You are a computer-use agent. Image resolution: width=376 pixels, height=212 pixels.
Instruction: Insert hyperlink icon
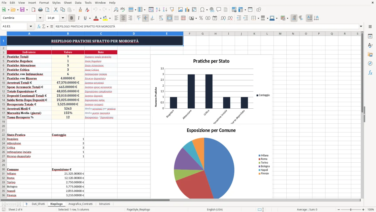[212, 10]
